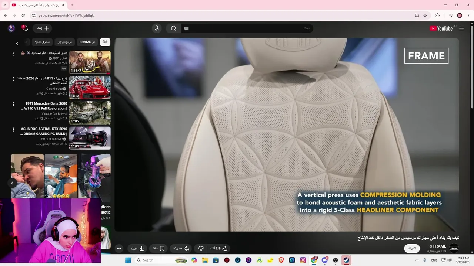Open the Cars Garage channel name
474x266 pixels.
coord(54,89)
